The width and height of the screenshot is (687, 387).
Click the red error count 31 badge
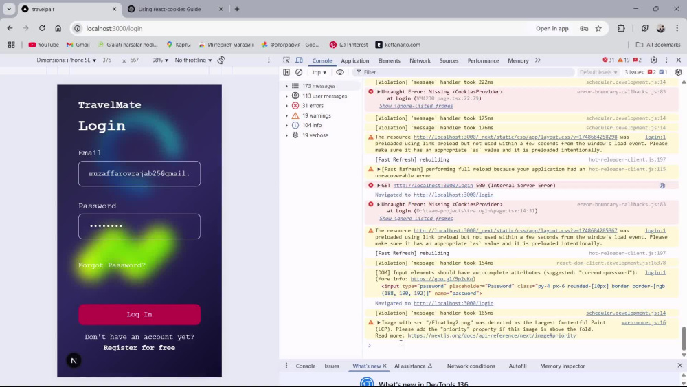pyautogui.click(x=608, y=60)
